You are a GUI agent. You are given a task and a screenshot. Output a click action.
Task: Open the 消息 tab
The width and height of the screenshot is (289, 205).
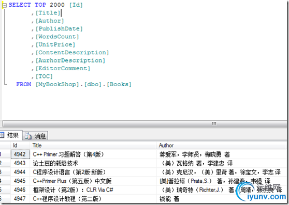click(x=35, y=136)
